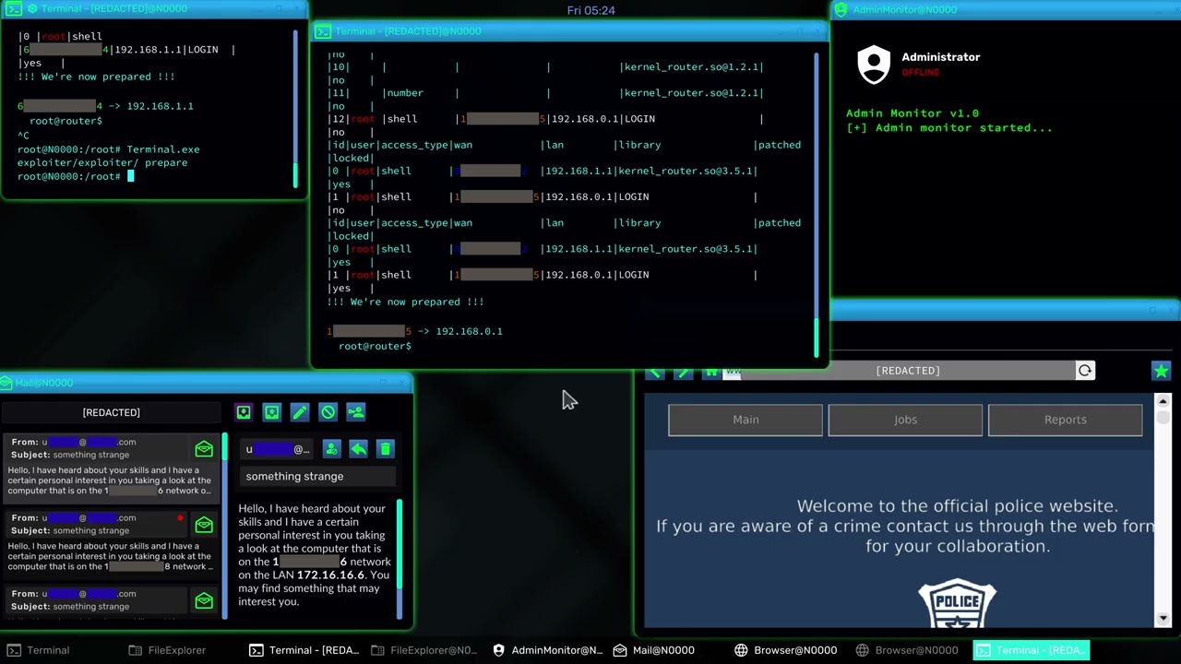Click 'root@N0000:/root#' prompt in small terminal
The image size is (1181, 664).
(69, 176)
